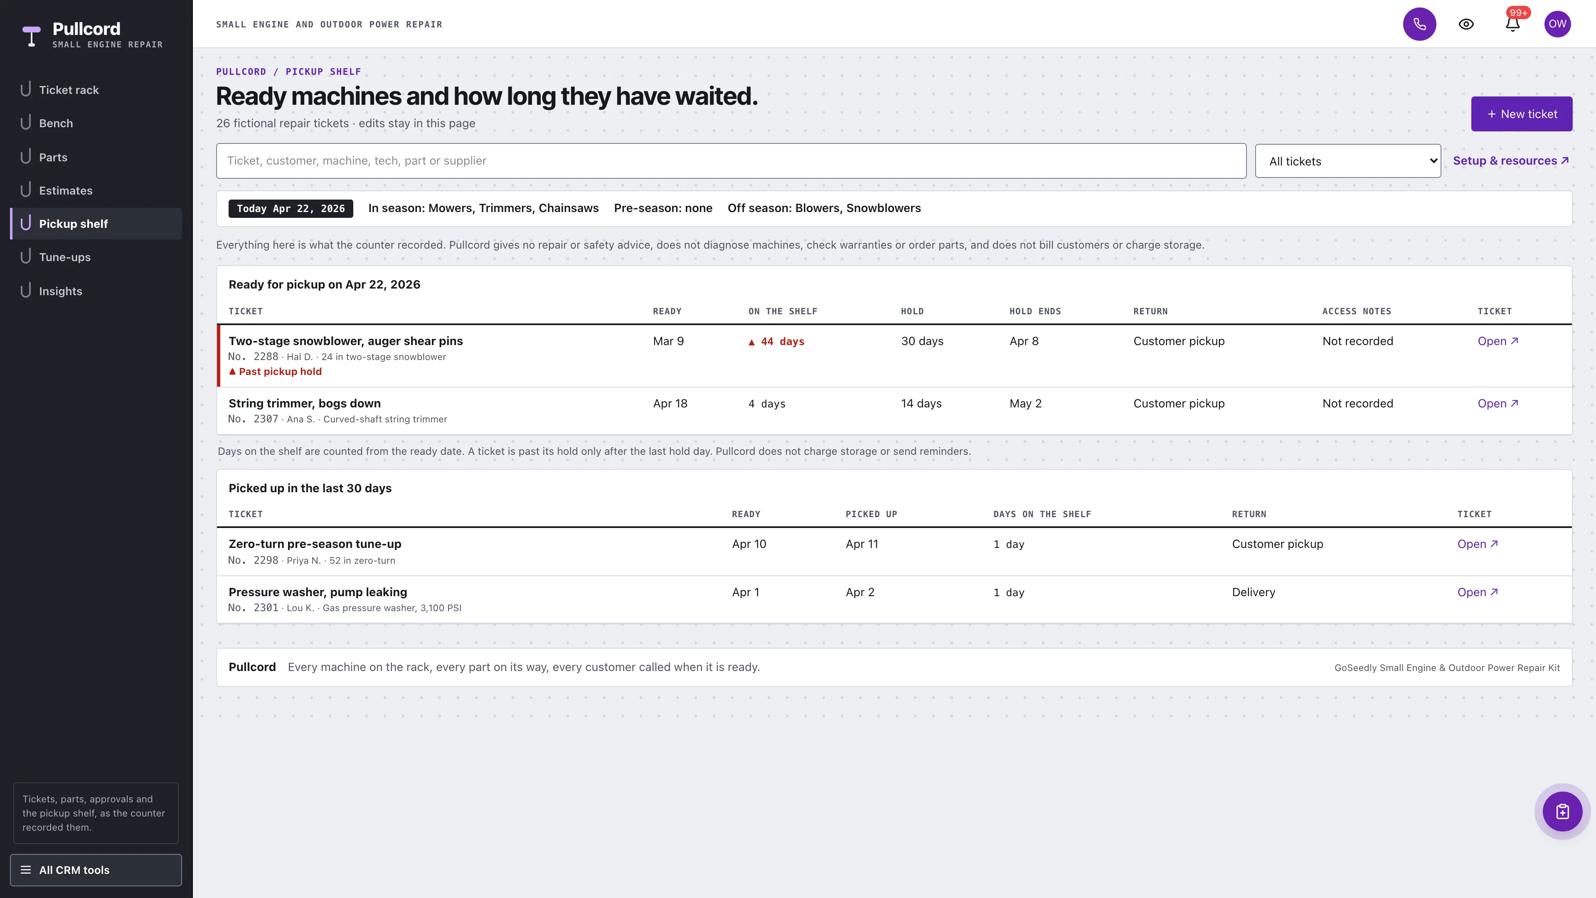Click the HOLD ENDS column header
Image resolution: width=1596 pixels, height=898 pixels.
coord(1034,312)
